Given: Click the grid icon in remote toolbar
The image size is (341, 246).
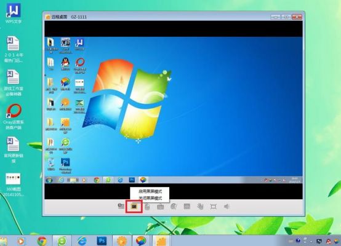Looking at the screenshot, I should pyautogui.click(x=187, y=206).
